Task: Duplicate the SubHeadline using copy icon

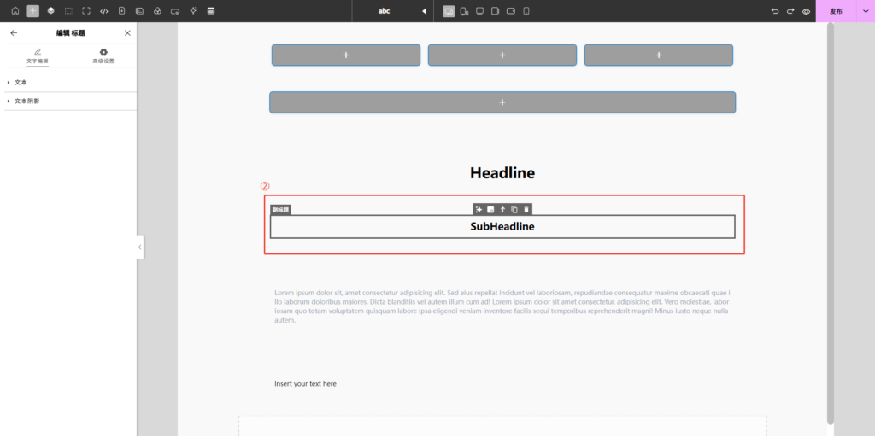Action: click(x=514, y=209)
